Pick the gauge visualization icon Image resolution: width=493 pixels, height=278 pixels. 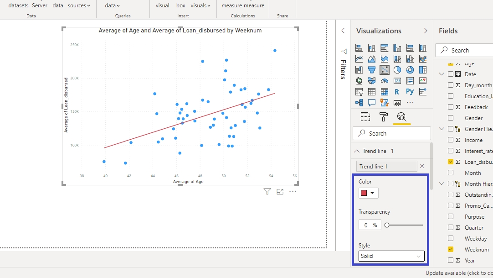(x=385, y=81)
